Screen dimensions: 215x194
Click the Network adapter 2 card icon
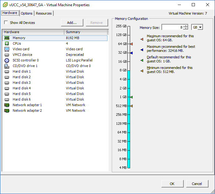pos(7,111)
